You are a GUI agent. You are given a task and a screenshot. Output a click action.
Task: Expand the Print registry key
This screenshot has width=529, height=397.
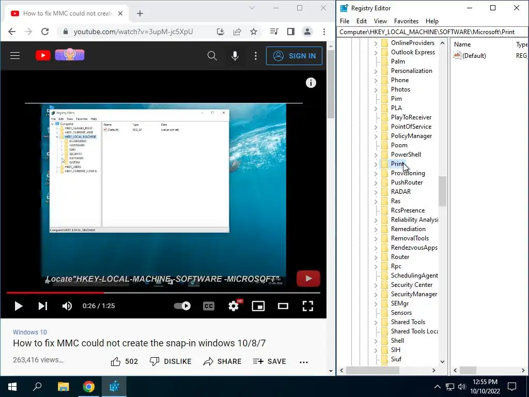tap(376, 164)
